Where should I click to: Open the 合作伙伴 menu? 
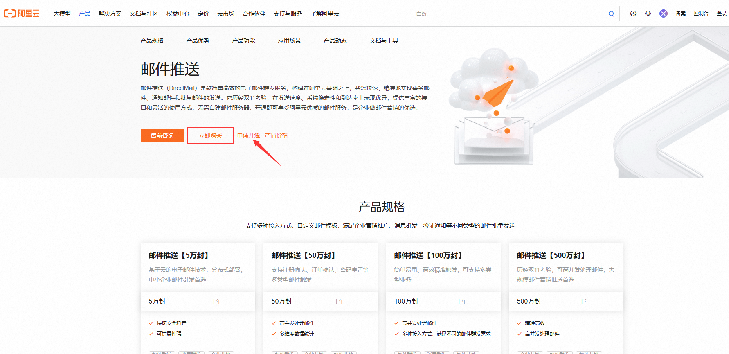coord(254,14)
